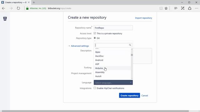The width and height of the screenshot is (200, 112).
Task: Click the scroll up arrow of language list
Action: pyautogui.click(x=132, y=49)
